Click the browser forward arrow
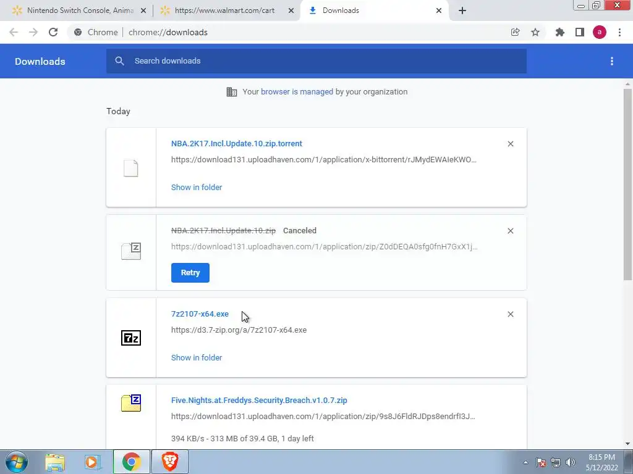633x474 pixels. 33,32
